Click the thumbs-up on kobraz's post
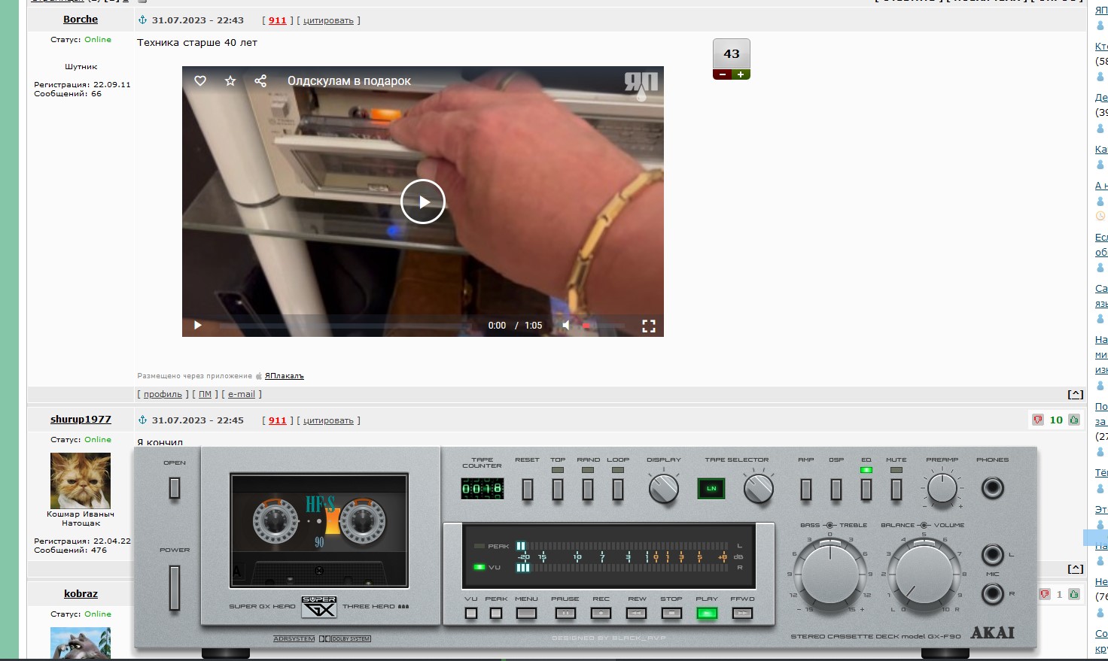 (1074, 594)
